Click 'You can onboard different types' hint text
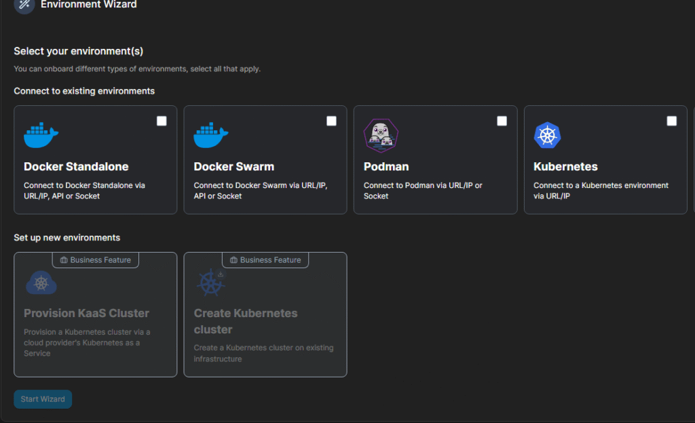Viewport: 695px width, 423px height. pyautogui.click(x=137, y=69)
